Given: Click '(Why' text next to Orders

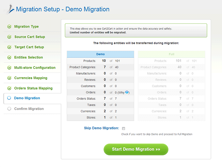Looking at the screenshot, I should tap(121, 92).
